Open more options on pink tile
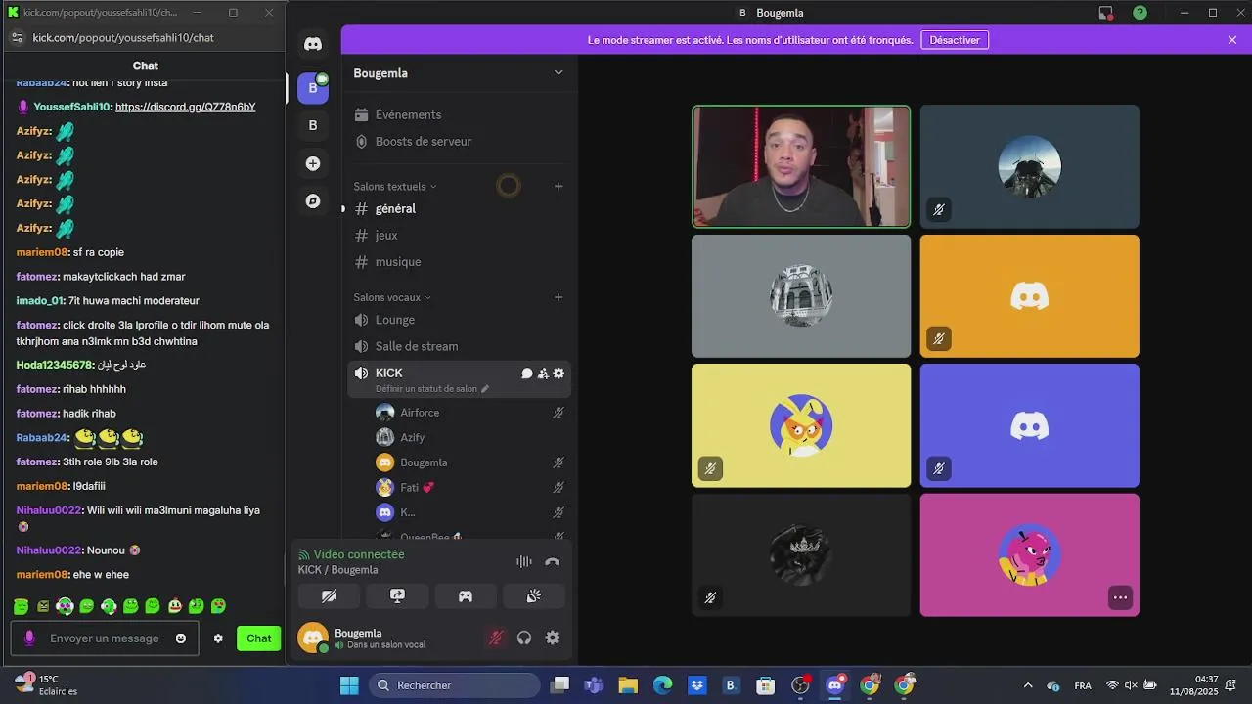 click(x=1121, y=597)
